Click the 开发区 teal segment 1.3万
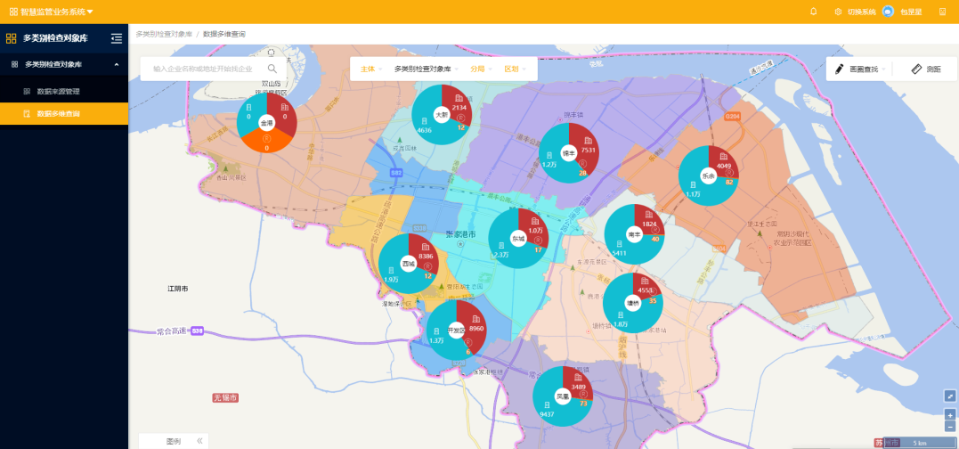Screen dimensions: 959x449 [438, 337]
